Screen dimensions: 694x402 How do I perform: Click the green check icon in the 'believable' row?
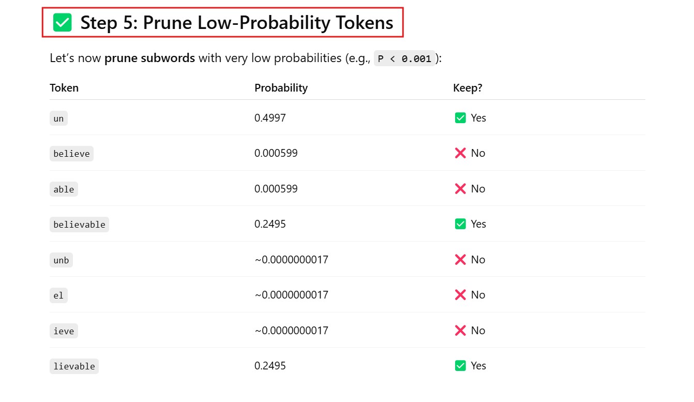[460, 224]
